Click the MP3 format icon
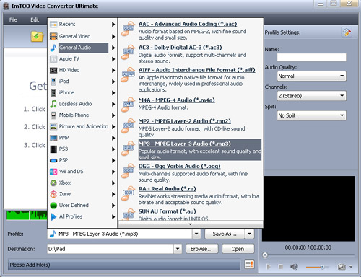 pos(128,149)
